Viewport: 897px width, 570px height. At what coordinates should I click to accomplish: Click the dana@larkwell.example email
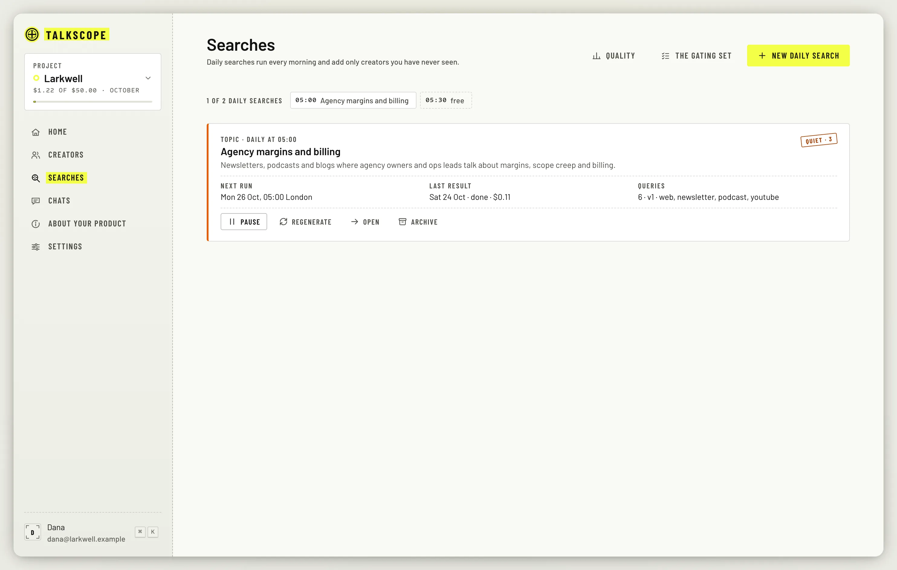[x=86, y=539]
